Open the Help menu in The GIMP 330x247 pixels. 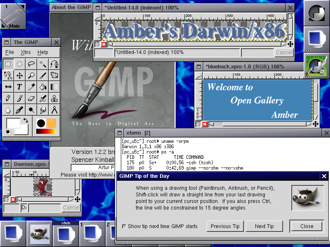point(43,52)
